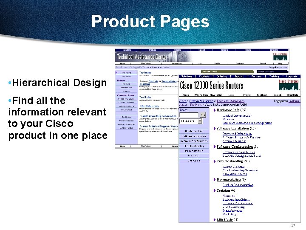Open Training tab on Routers page
This screenshot has height=230, width=306.
pyautogui.click(x=274, y=76)
